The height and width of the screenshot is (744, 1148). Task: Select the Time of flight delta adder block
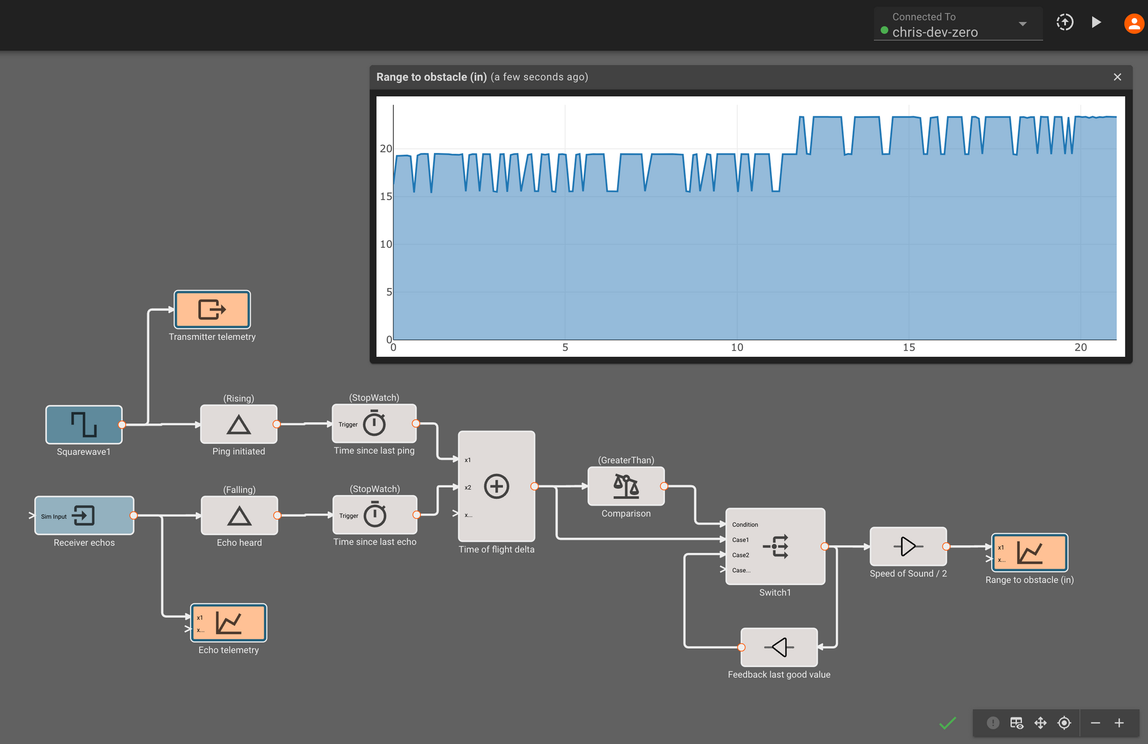pos(497,486)
